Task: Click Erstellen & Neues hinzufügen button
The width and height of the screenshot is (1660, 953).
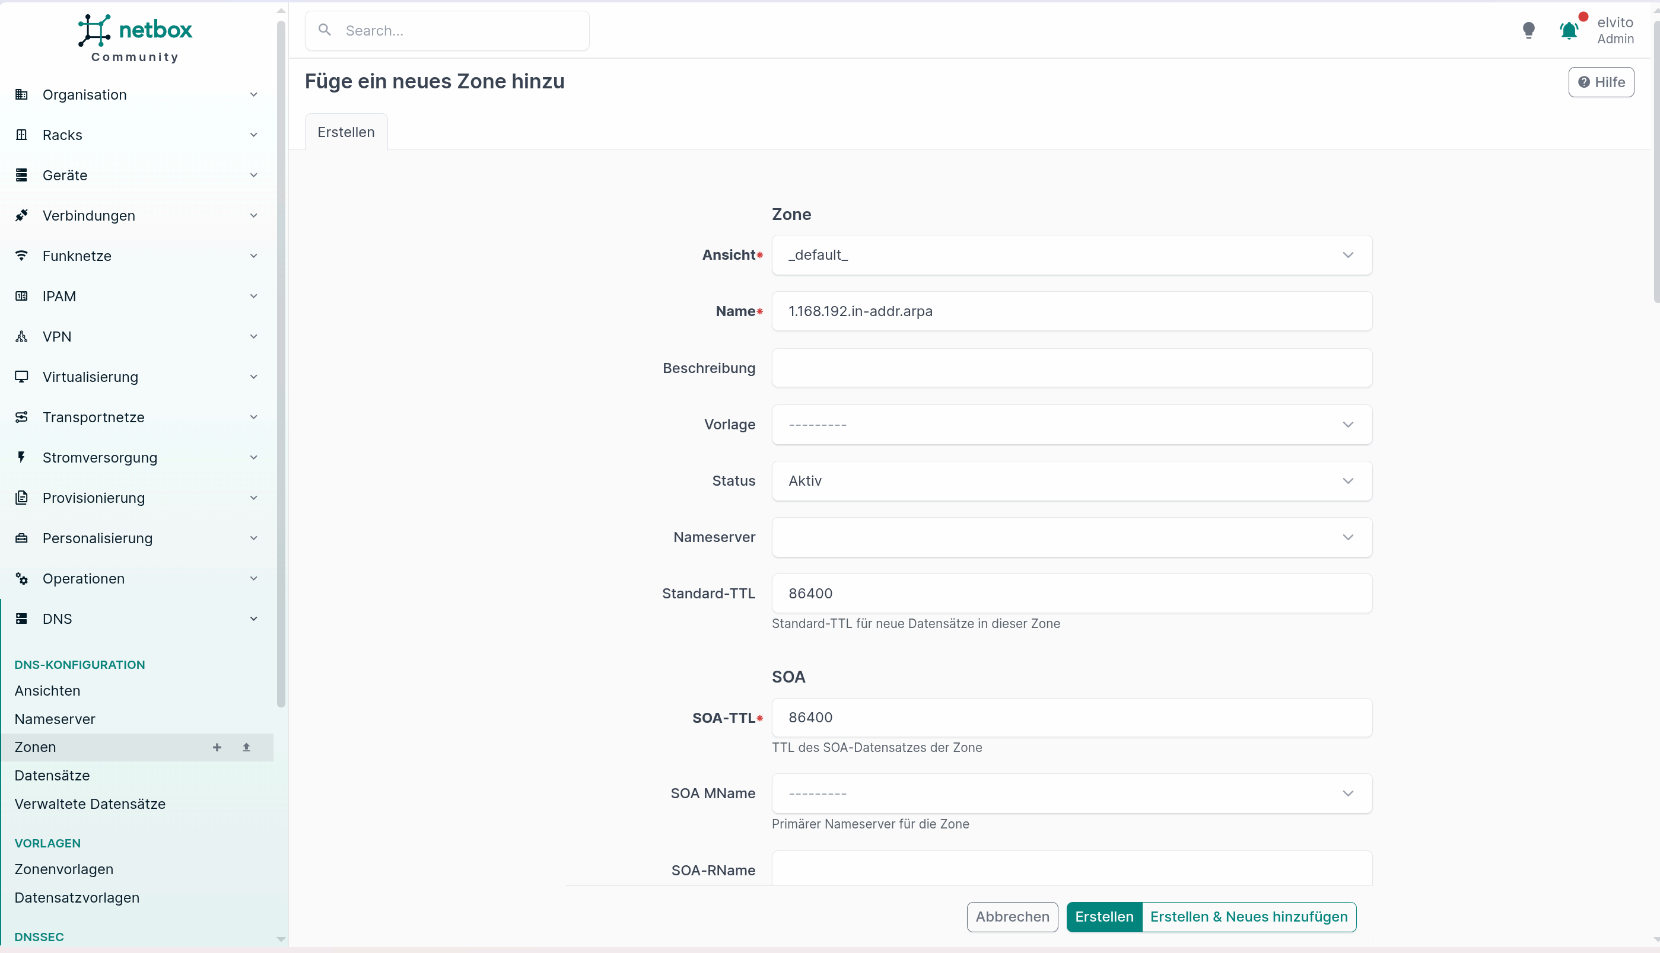Action: (x=1248, y=917)
